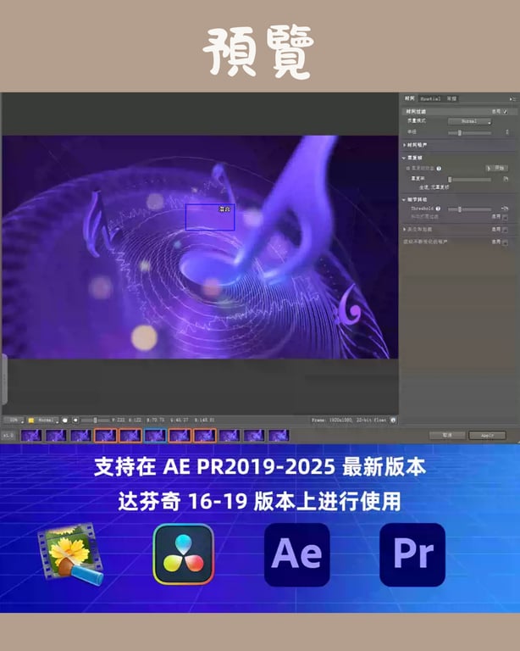Click the 全速, 无重复帧 status text

click(x=434, y=187)
